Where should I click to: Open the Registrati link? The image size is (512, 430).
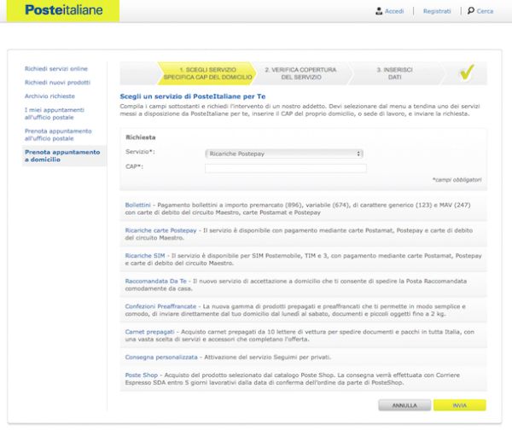click(436, 11)
